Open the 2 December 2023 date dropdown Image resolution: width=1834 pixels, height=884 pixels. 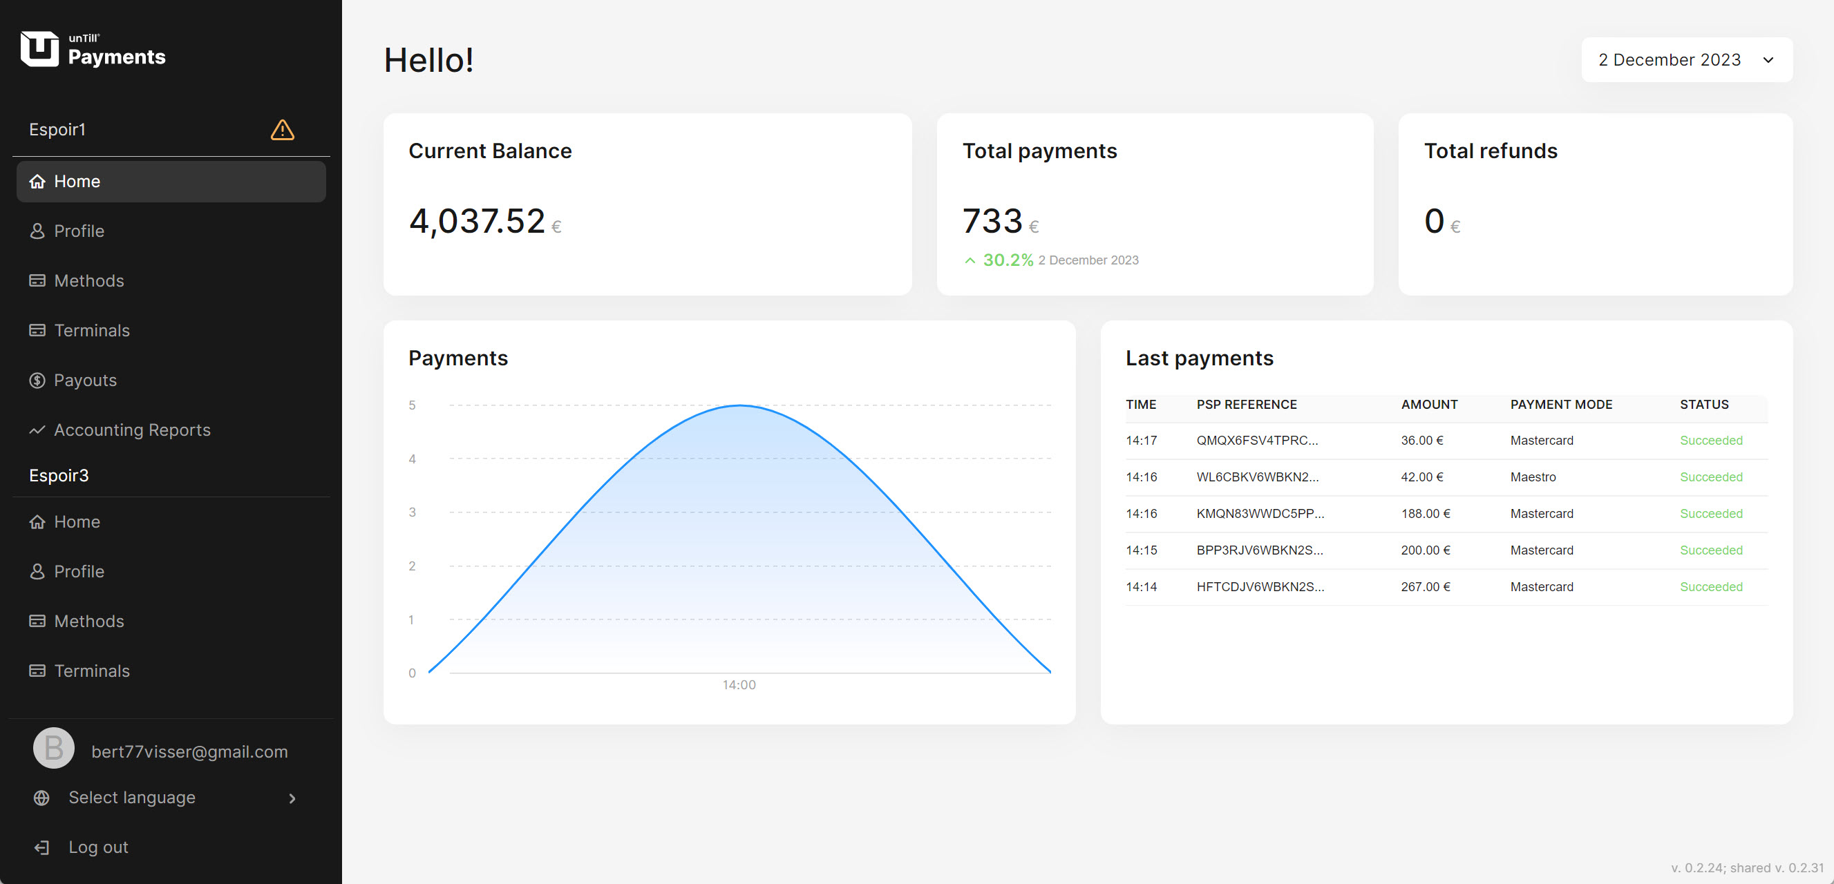point(1686,60)
